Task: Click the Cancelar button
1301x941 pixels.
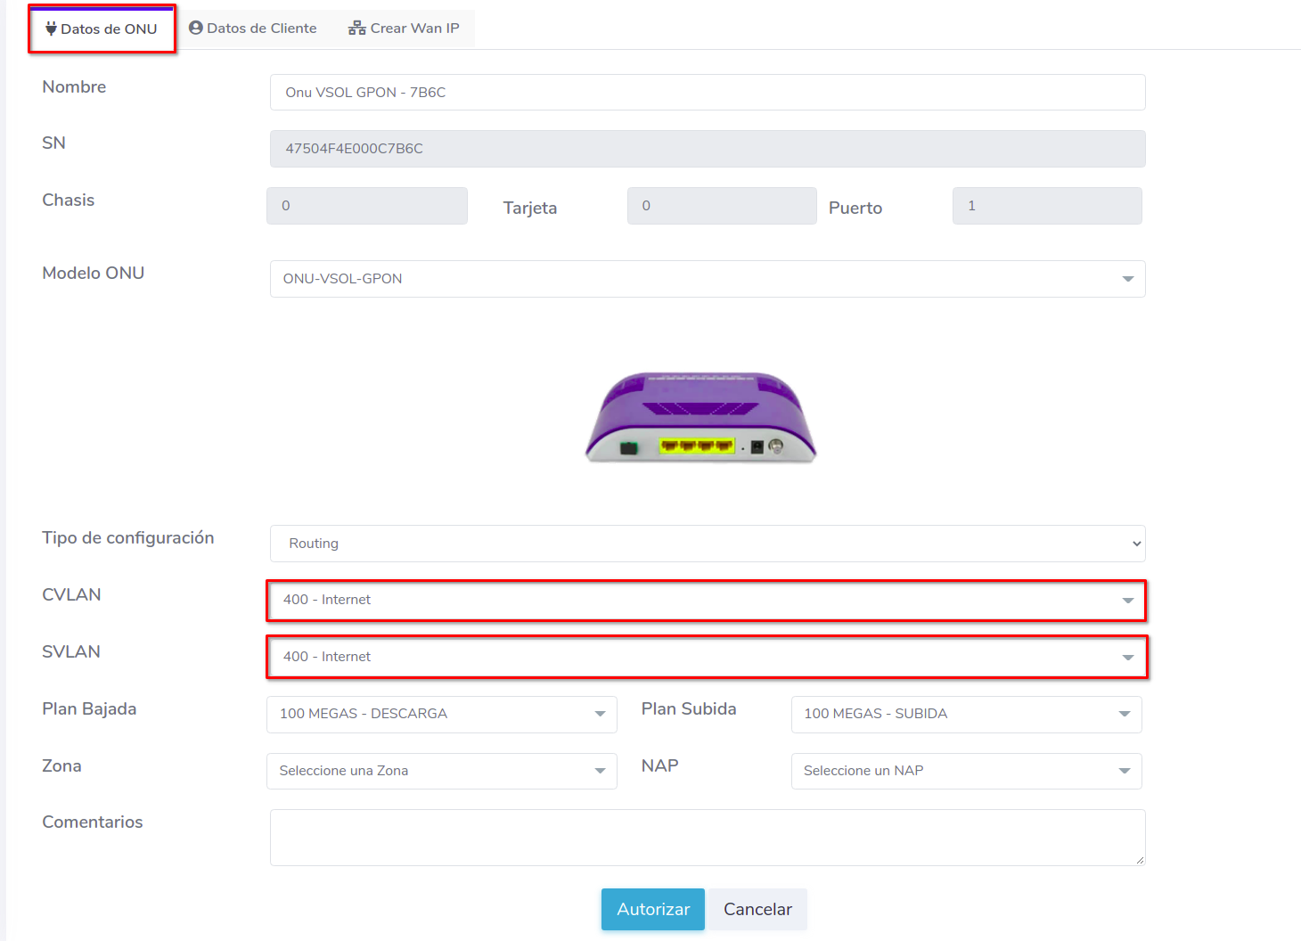Action: click(757, 909)
